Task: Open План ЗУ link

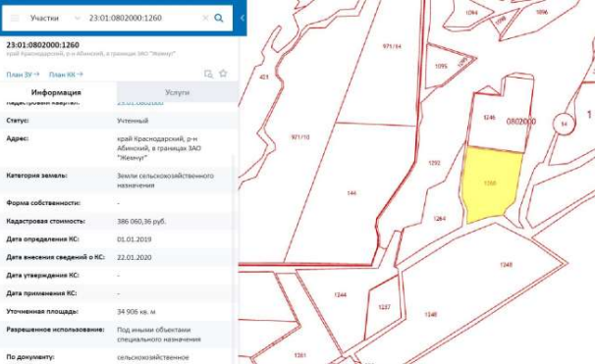Action: 23,75
